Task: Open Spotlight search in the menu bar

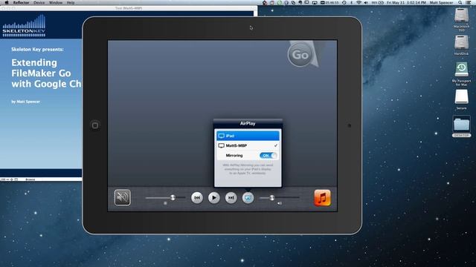Action: (460, 2)
